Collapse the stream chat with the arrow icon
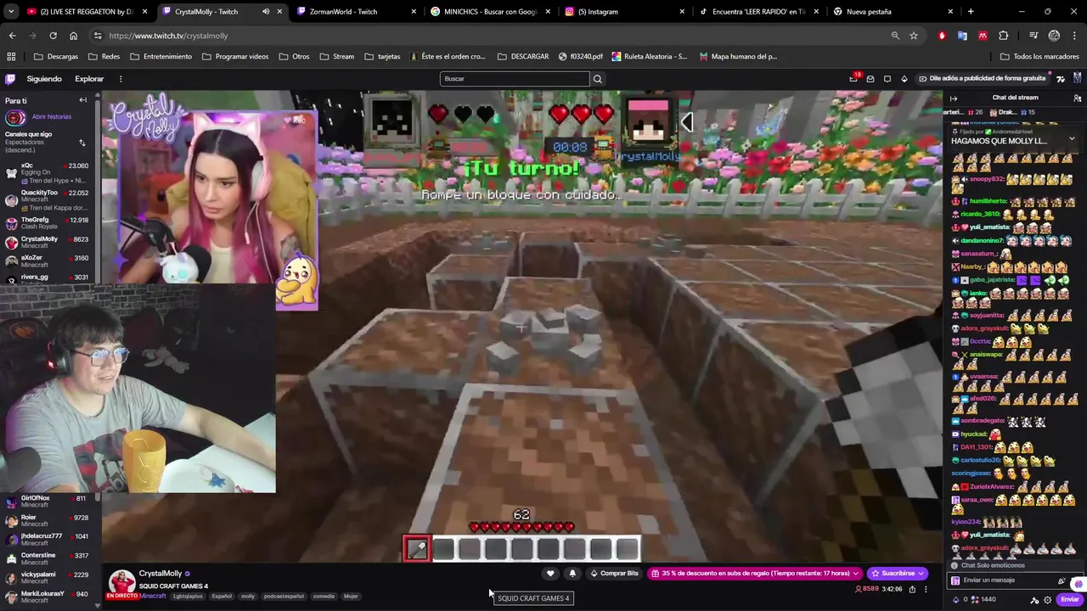This screenshot has height=611, width=1087. click(x=954, y=98)
